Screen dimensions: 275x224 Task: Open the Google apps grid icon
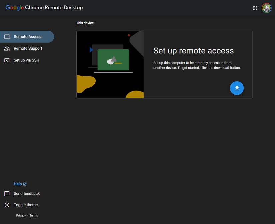pos(255,8)
